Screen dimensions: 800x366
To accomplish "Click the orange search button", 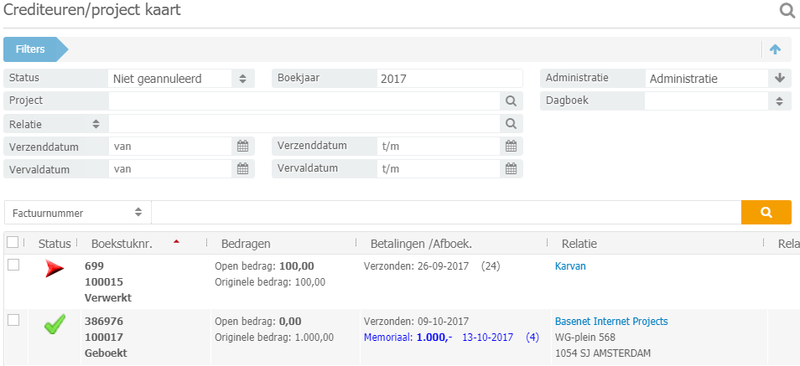I will point(766,213).
